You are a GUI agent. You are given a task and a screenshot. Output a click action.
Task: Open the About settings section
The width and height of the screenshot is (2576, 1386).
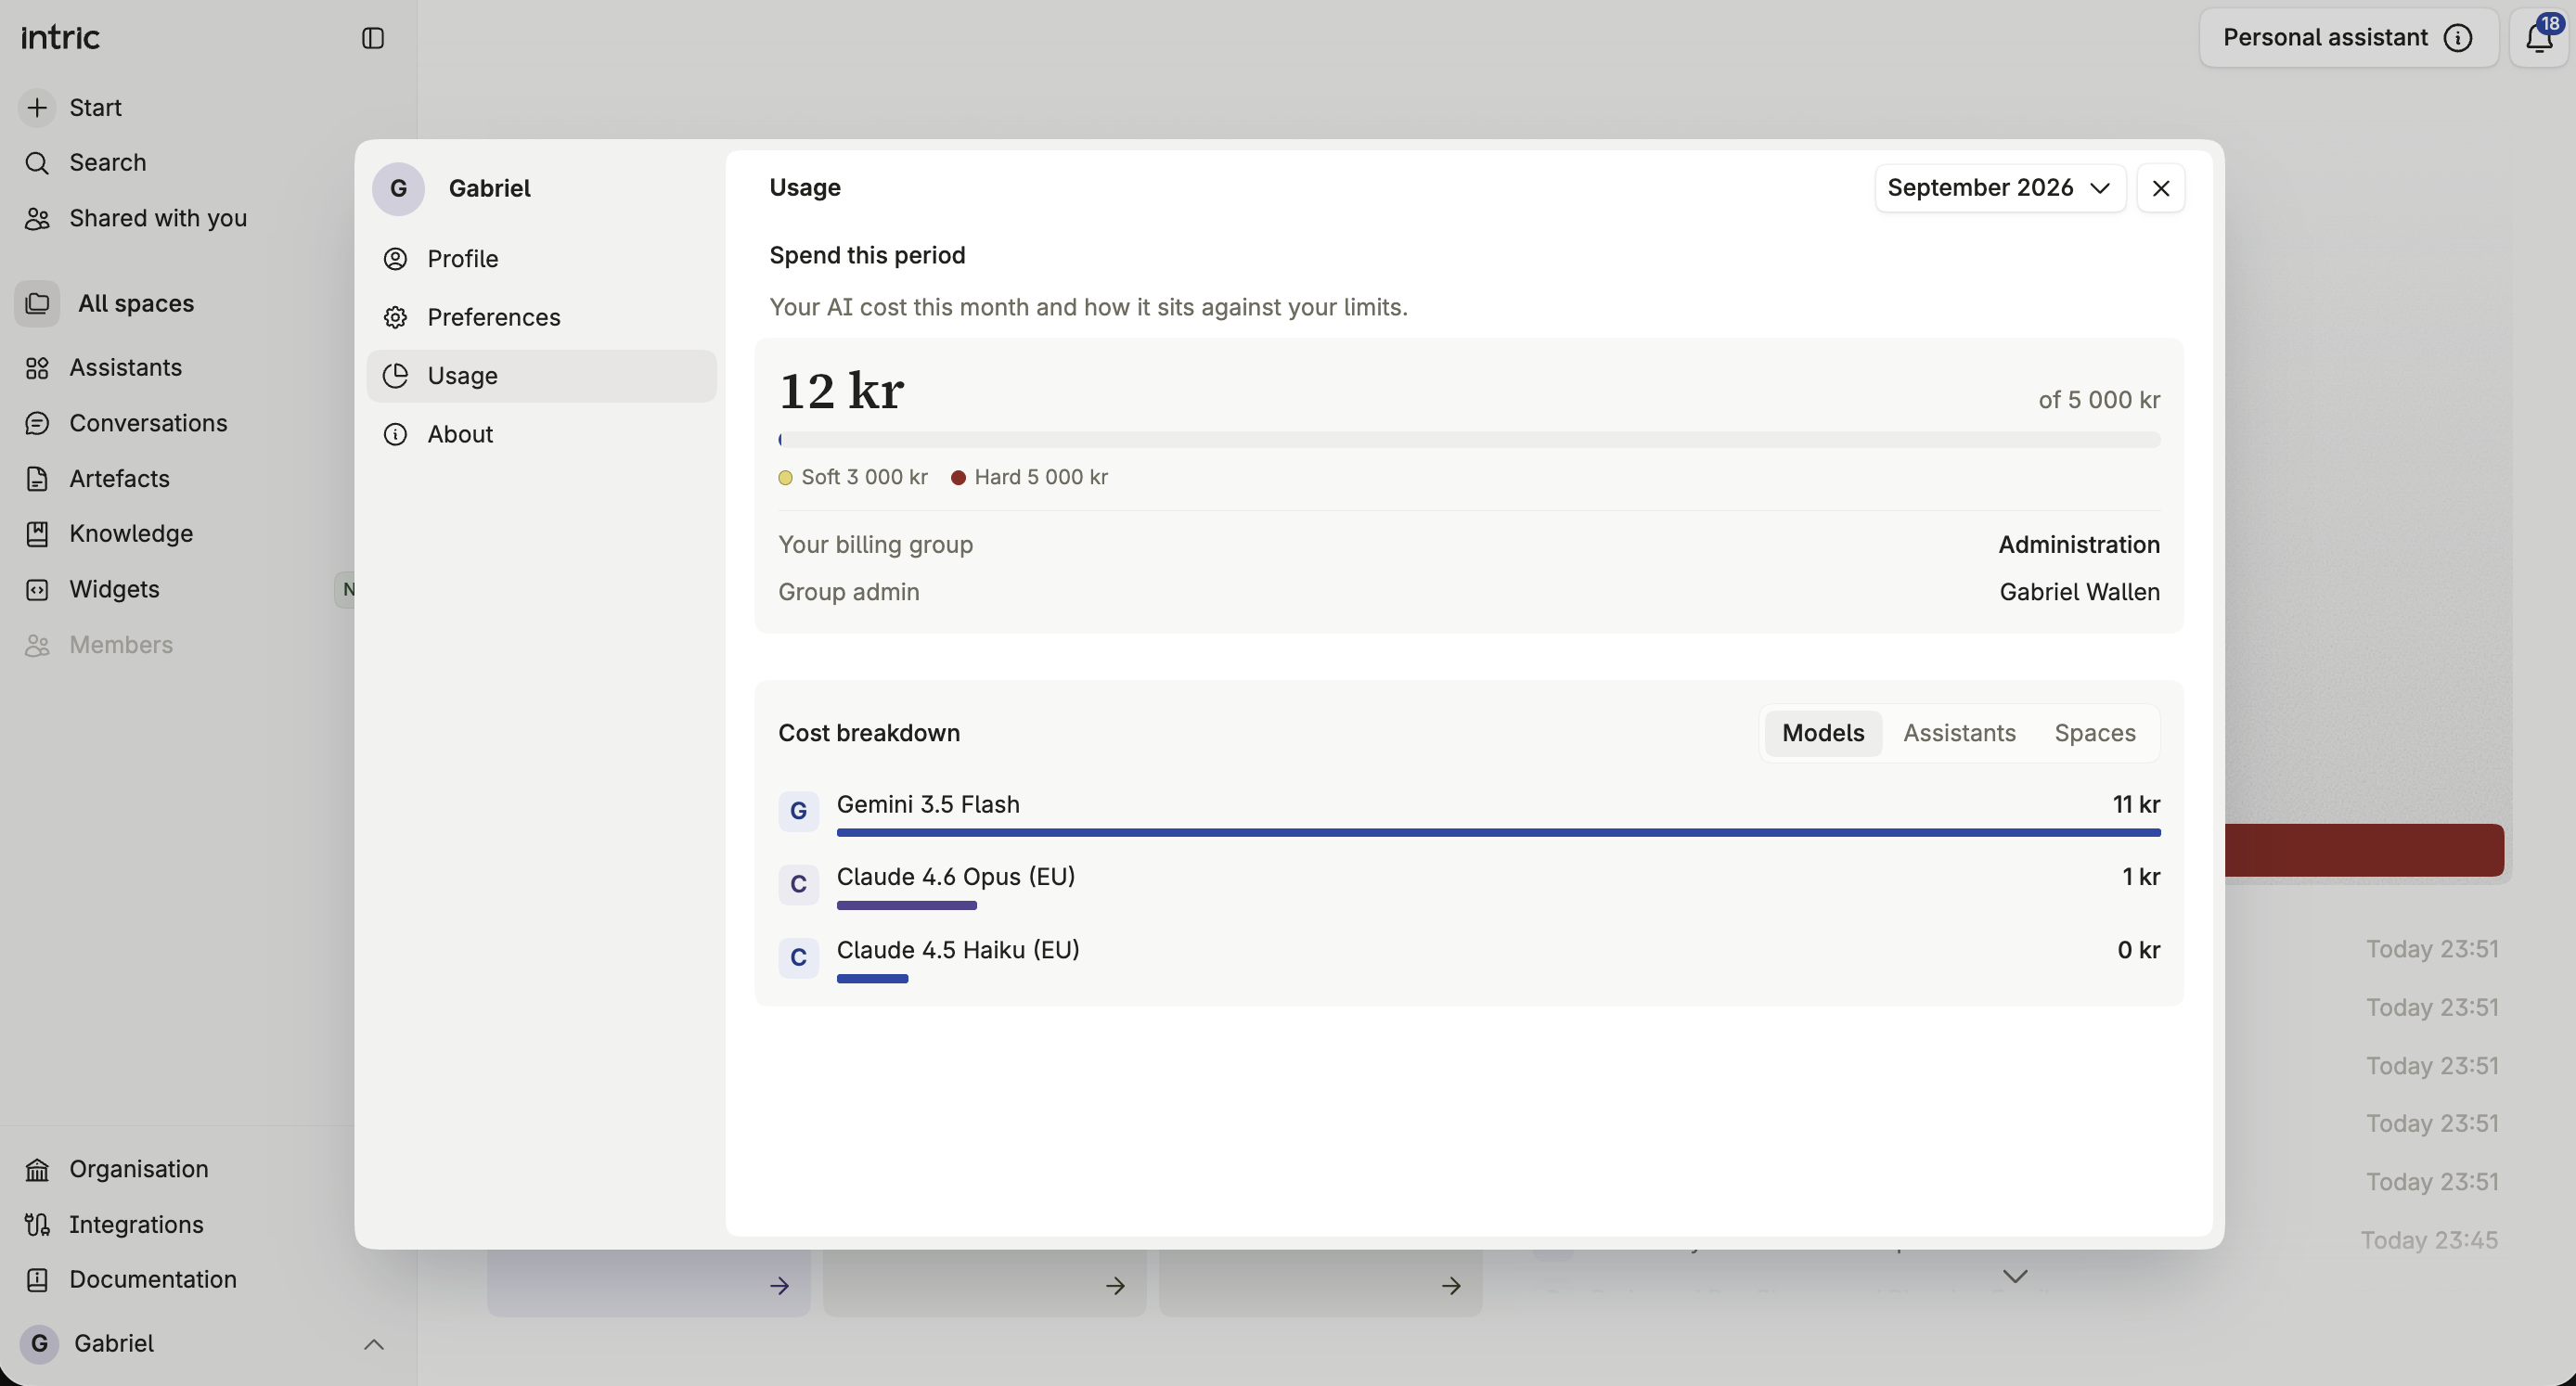pyautogui.click(x=541, y=434)
